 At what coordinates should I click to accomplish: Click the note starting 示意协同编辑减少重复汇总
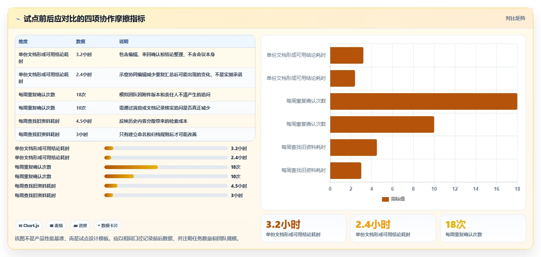pyautogui.click(x=181, y=75)
